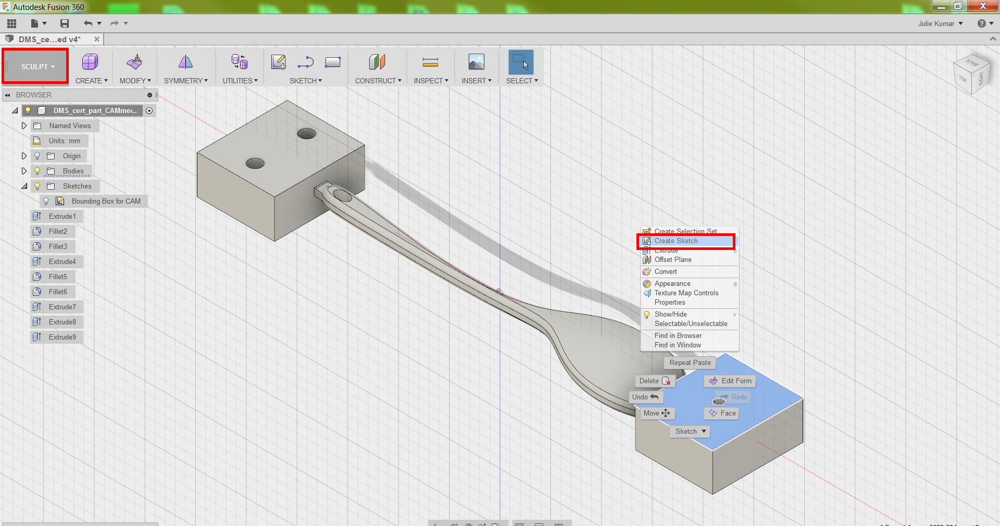Viewport: 1000px width, 526px height.
Task: Close the DMS_ce...ed v4 document tab
Action: tap(96, 39)
